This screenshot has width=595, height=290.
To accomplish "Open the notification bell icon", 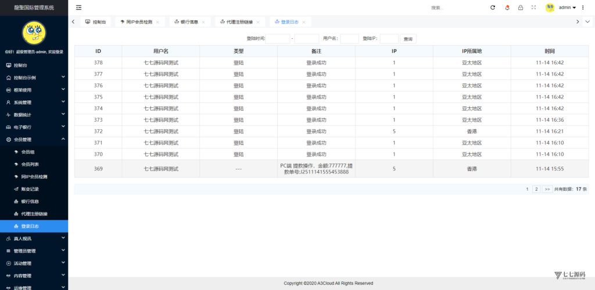I will coord(507,8).
